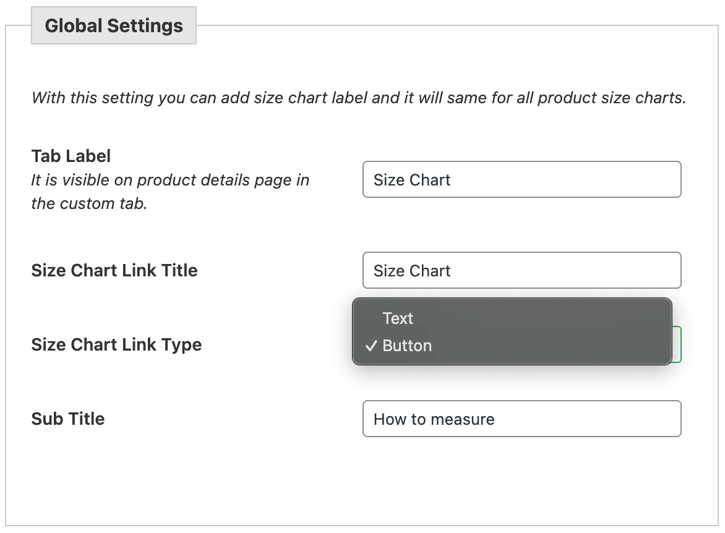
Task: Click inside the Tab Label text box
Action: 521,179
